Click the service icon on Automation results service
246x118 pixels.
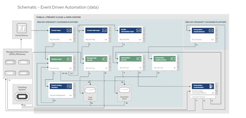click(x=173, y=59)
